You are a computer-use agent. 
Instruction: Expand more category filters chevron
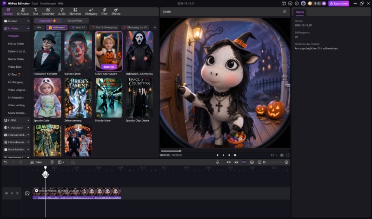(155, 27)
